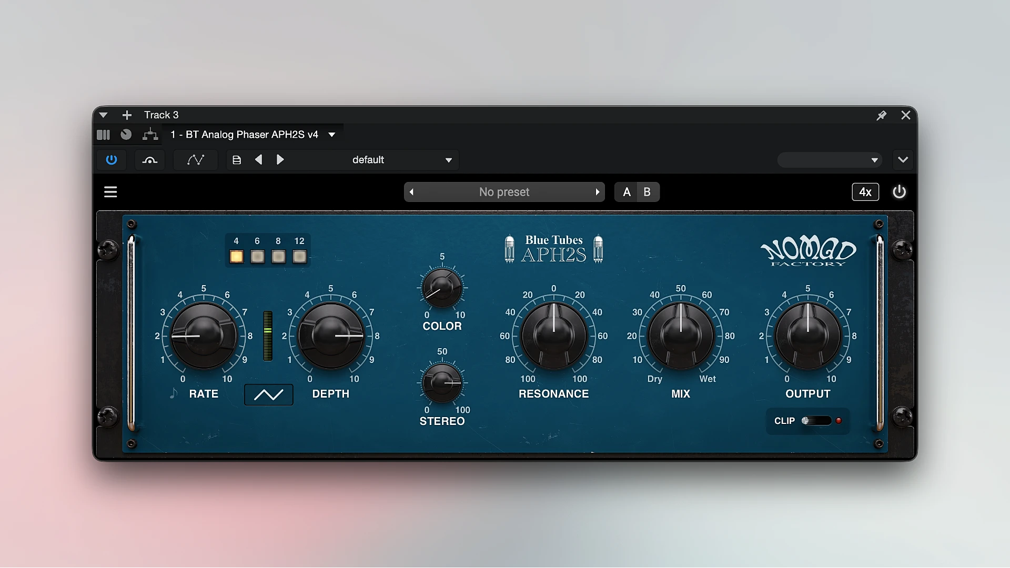This screenshot has width=1010, height=568.
Task: Select the A preset slot
Action: [x=627, y=192]
